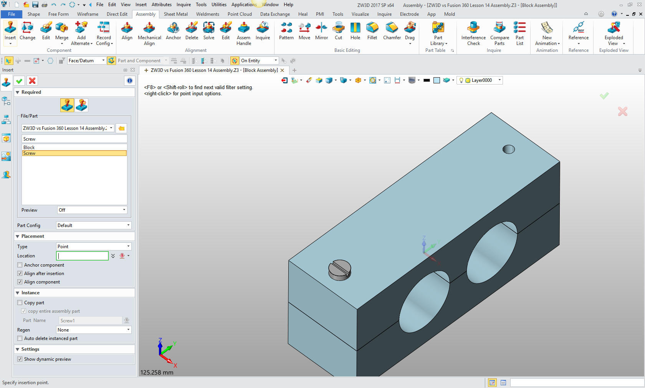Toggle copy entire assembly part checkbox
The width and height of the screenshot is (645, 388).
pos(23,311)
